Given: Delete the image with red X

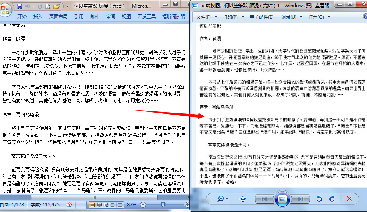Looking at the screenshot, I should point(349,199).
